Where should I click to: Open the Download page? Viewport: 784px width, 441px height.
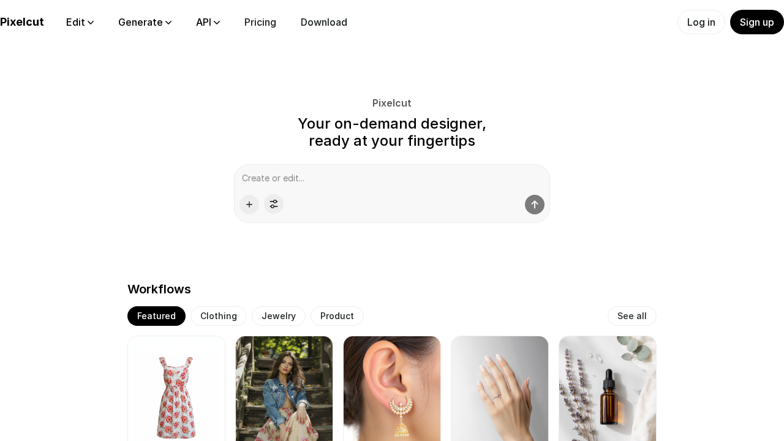tap(324, 22)
